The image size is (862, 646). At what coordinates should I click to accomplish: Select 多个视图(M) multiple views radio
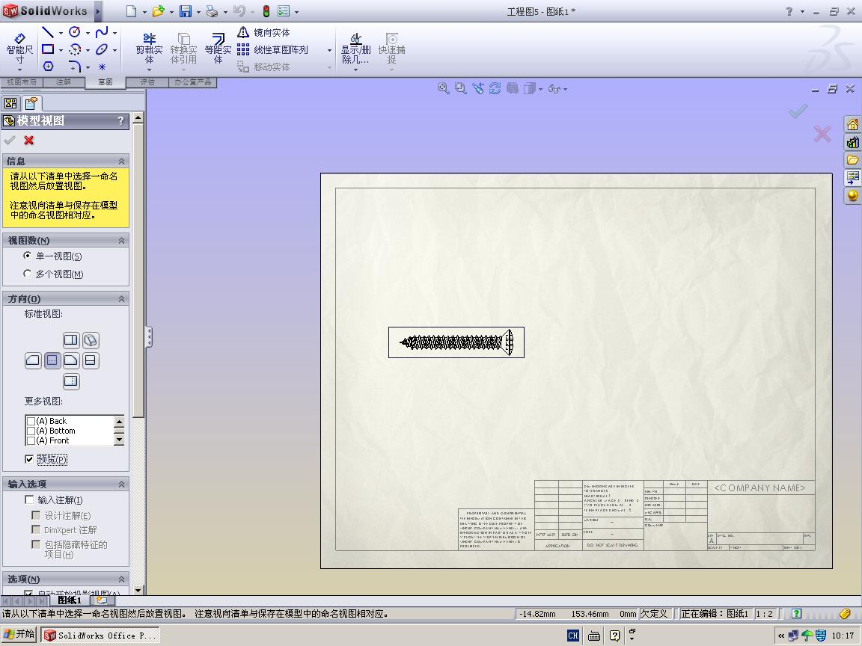coord(28,273)
